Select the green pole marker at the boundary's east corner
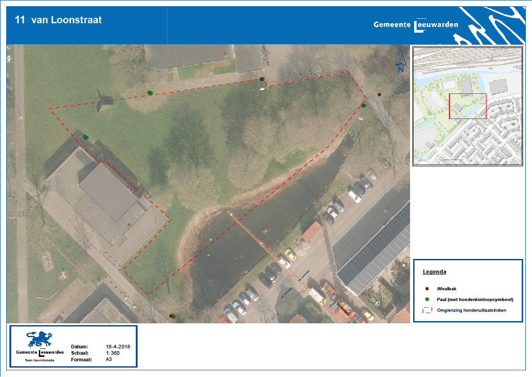 click(364, 106)
